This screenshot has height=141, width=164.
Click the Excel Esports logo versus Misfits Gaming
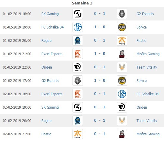78,54
